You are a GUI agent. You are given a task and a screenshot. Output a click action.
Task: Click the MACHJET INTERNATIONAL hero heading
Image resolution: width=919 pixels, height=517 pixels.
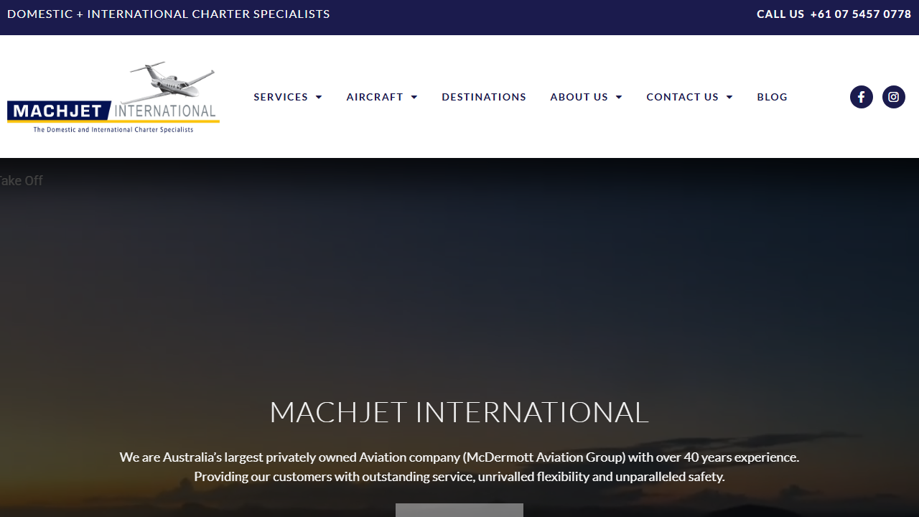pos(459,412)
